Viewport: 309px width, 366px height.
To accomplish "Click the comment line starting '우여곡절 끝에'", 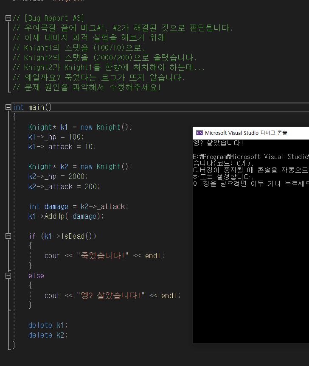I will (123, 28).
